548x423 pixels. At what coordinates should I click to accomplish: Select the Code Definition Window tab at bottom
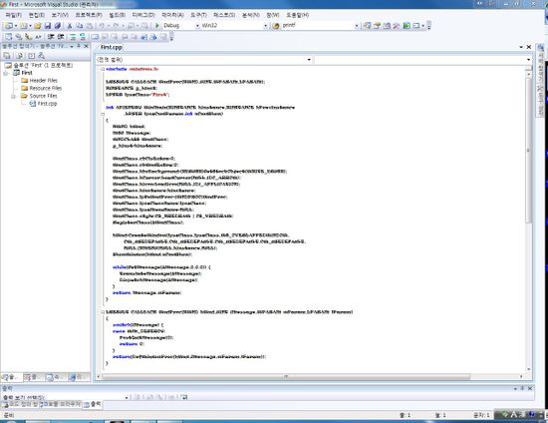click(x=20, y=404)
